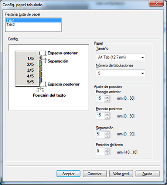The width and height of the screenshot is (167, 185).
Task: Open the Número de tabulaciones dropdown
Action: click(120, 73)
